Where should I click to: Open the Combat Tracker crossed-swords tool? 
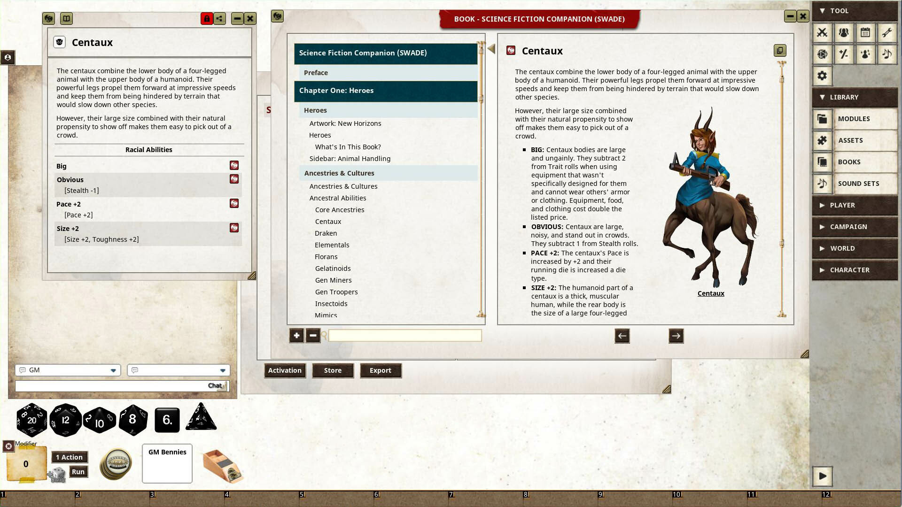823,33
